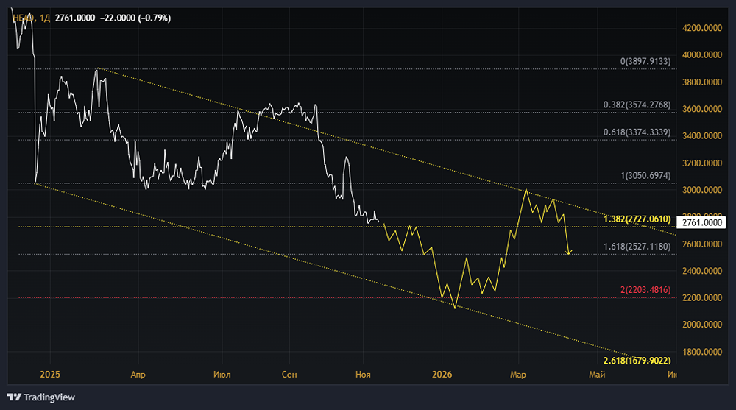The width and height of the screenshot is (736, 410).
Task: Select the 0.618(3374.3339) Fibonacci label
Action: pyautogui.click(x=637, y=132)
